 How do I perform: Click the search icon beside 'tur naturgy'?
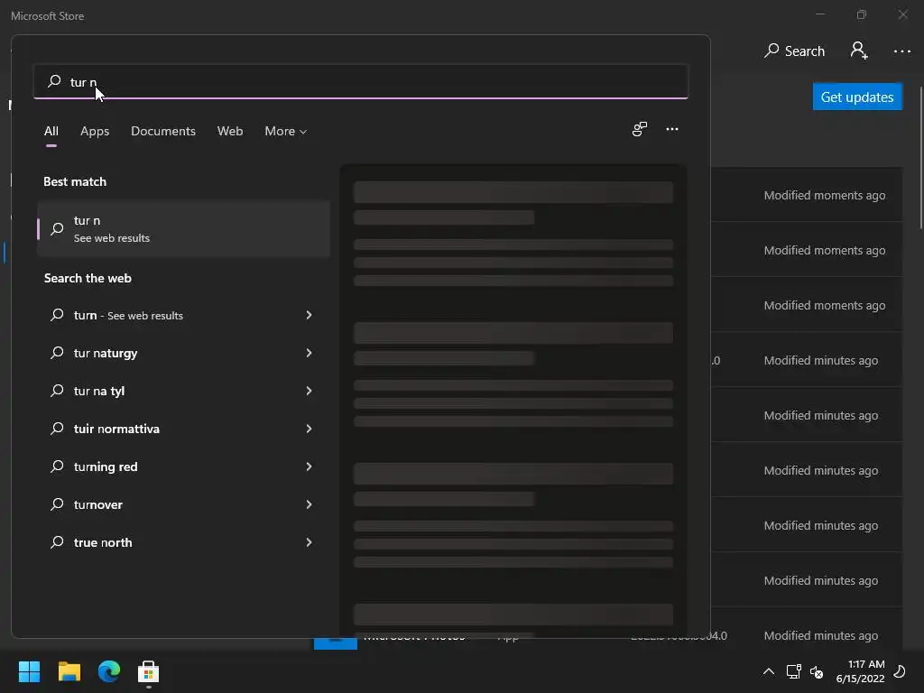(57, 353)
